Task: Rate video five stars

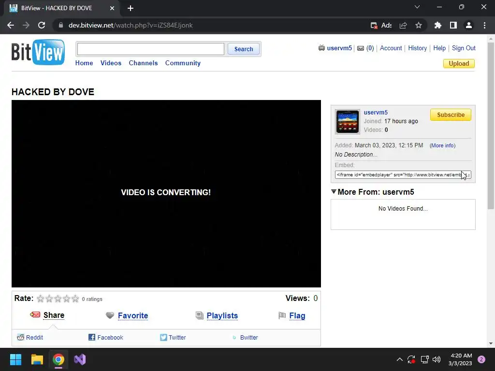Action: [75, 299]
